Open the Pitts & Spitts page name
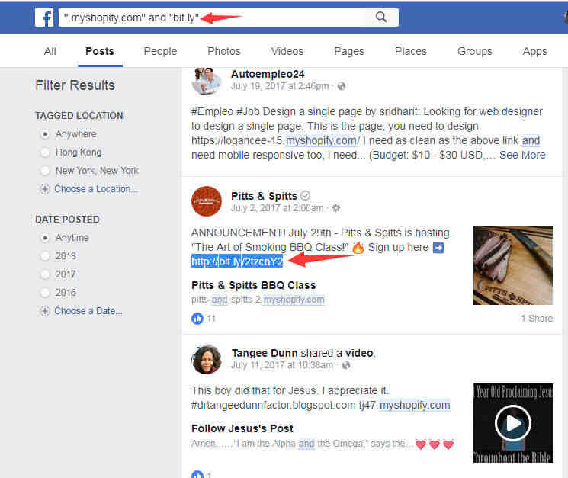568x478 pixels. pos(264,196)
